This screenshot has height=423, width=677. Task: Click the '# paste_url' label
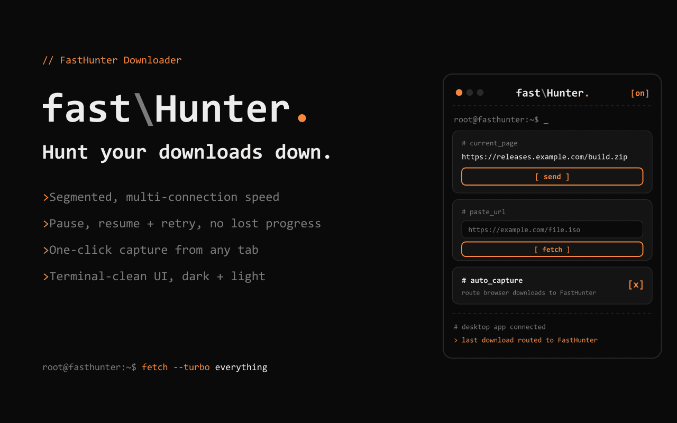click(483, 212)
